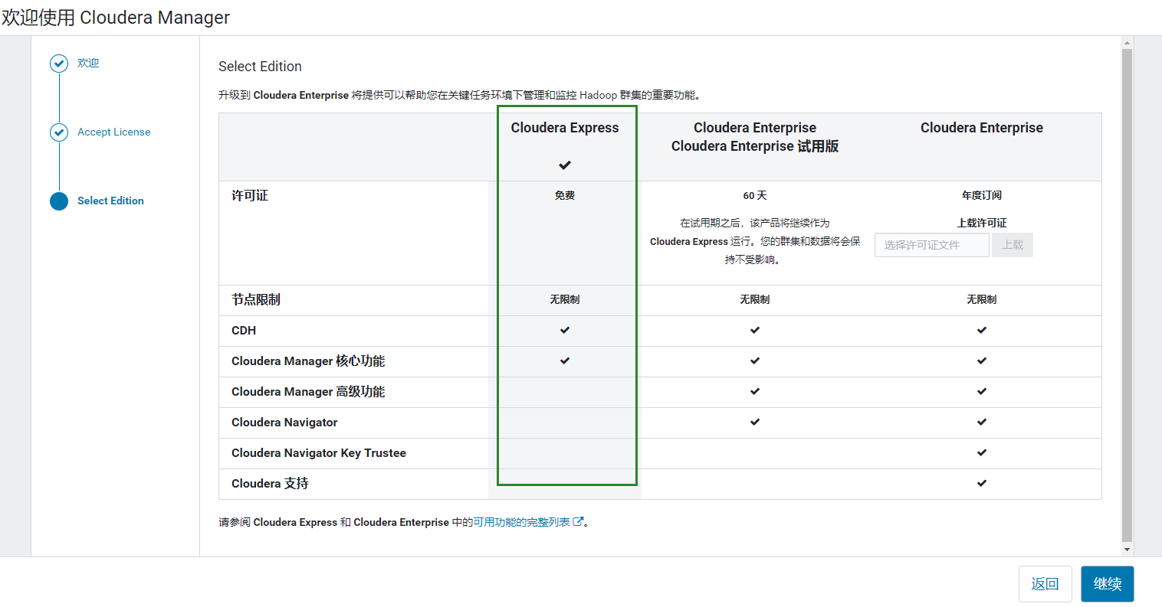Click the Cloudera Navigator Key Trustee label

(319, 452)
